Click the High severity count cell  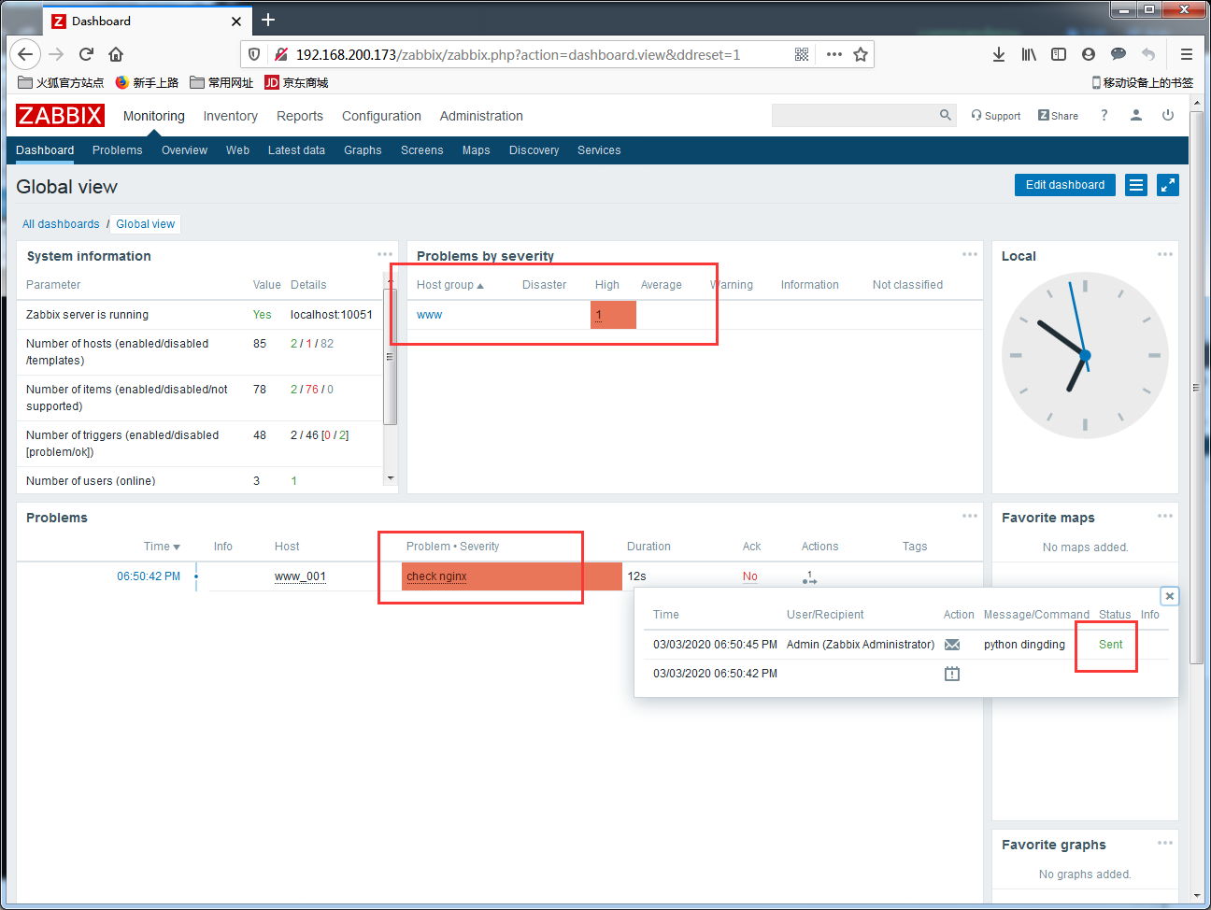[613, 315]
